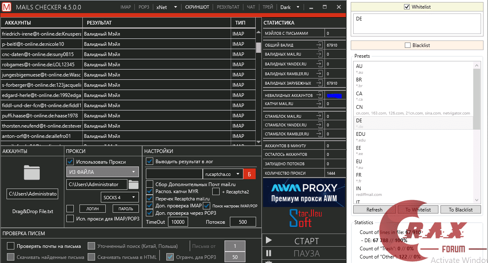488x263 pixels.
Task: Toggle the Whitelist checkbox
Action: coord(407,7)
